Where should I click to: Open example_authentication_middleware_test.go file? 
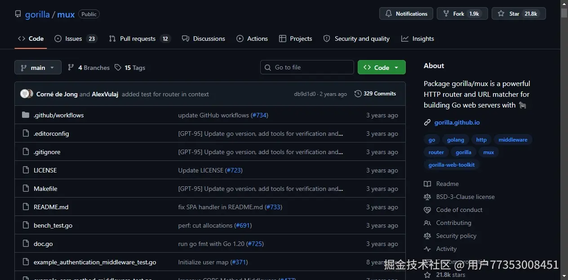95,262
